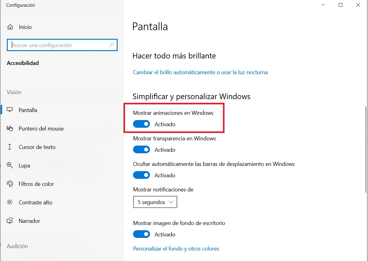Open the Narrador settings section
Screen dimensions: 368x261
29,221
